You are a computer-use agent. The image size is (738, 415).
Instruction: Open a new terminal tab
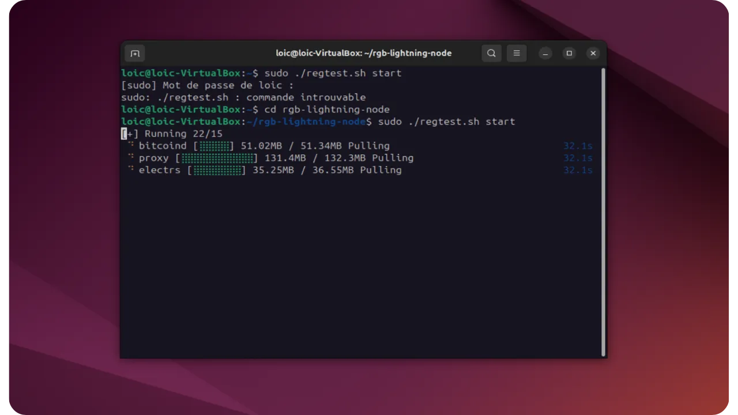135,54
